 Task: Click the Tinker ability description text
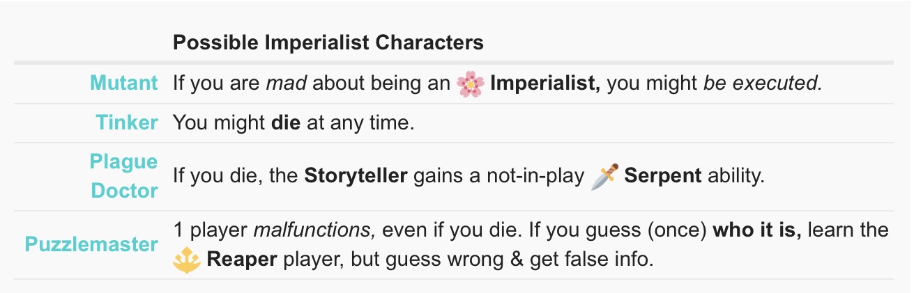coord(294,123)
